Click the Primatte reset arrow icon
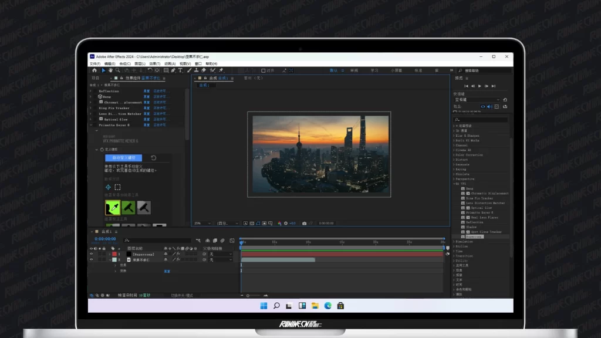The height and width of the screenshot is (338, 601). tap(154, 158)
